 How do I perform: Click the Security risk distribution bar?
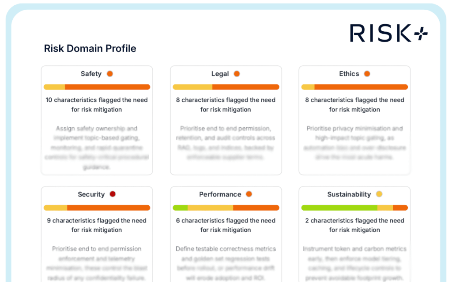point(97,208)
